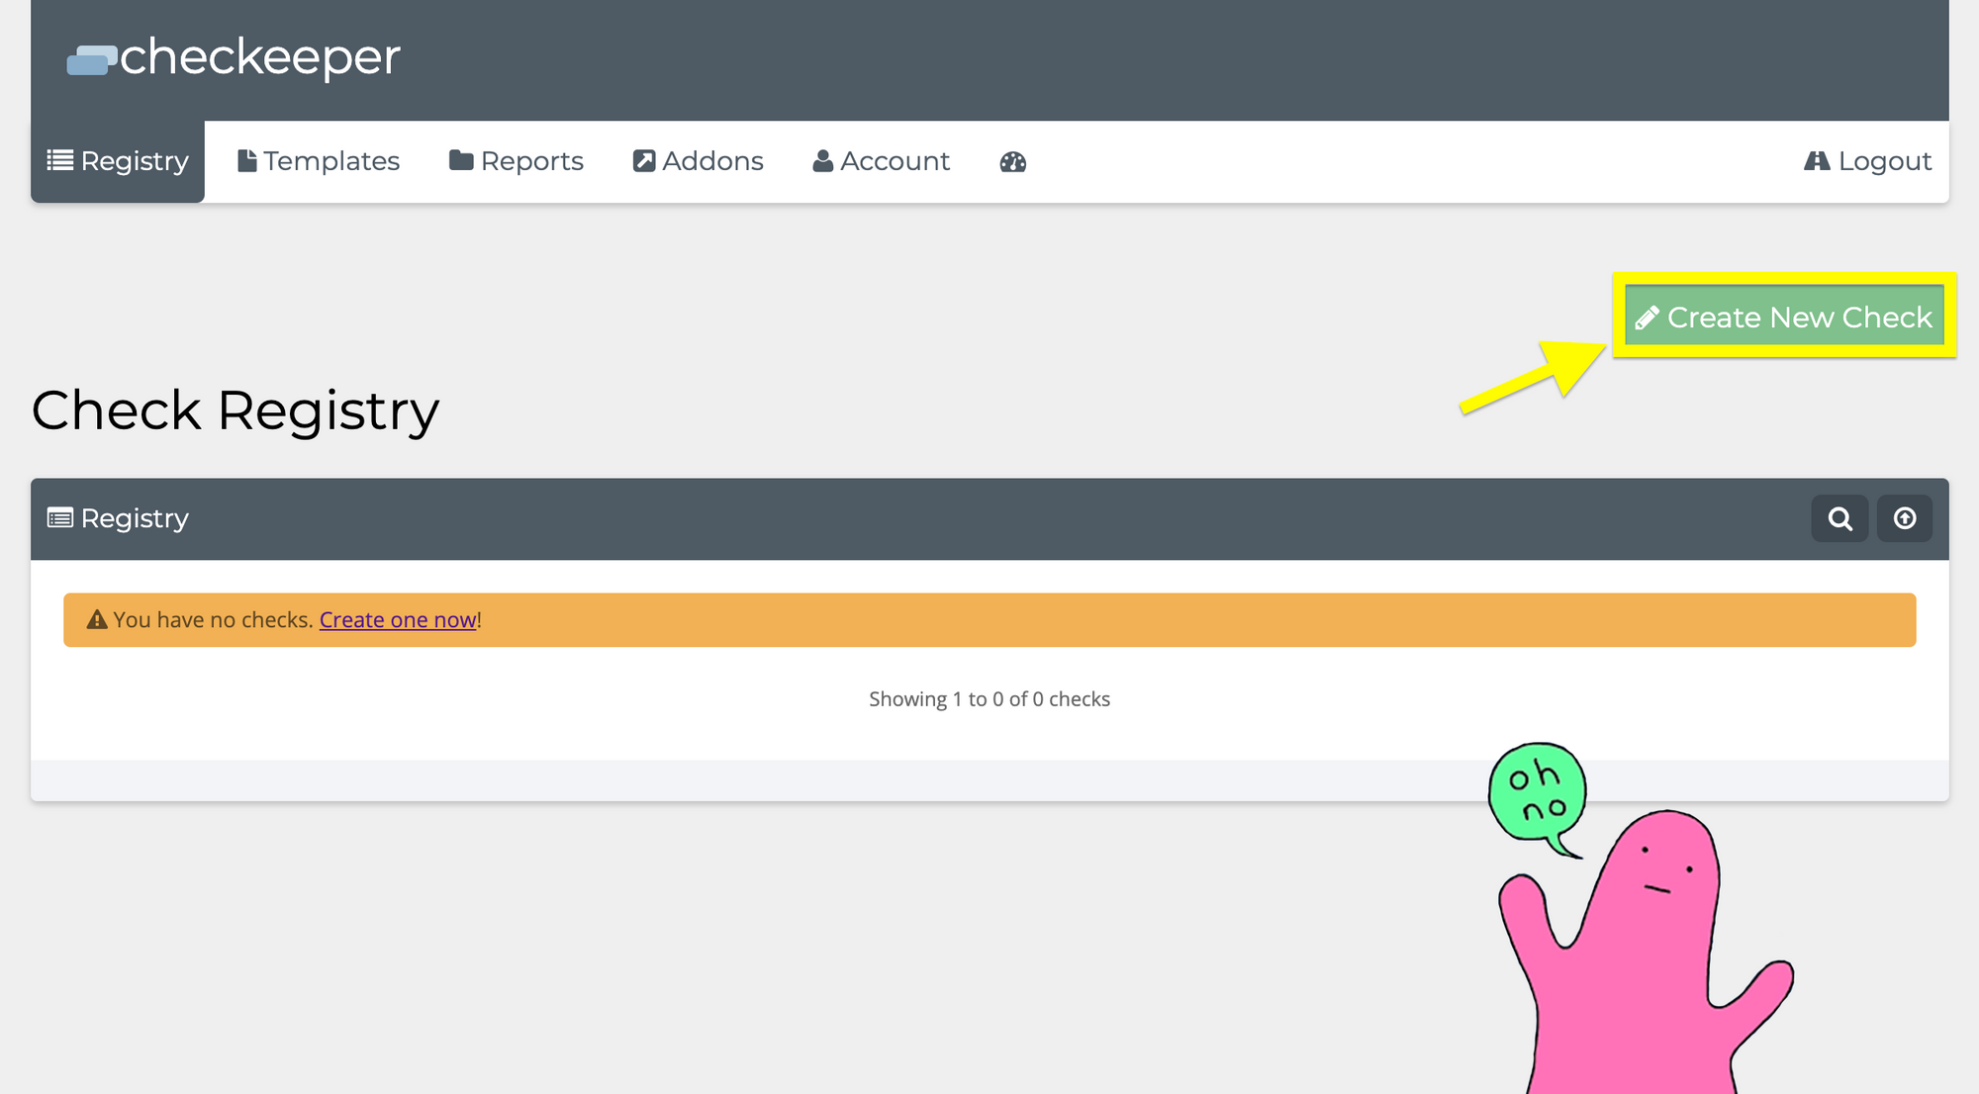Click Logout
Image resolution: width=1979 pixels, height=1094 pixels.
pyautogui.click(x=1868, y=161)
